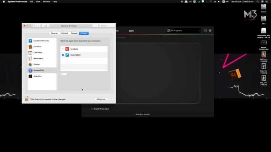Remove the selected app with the minus button
This screenshot has width=271, height=152.
click(x=65, y=74)
